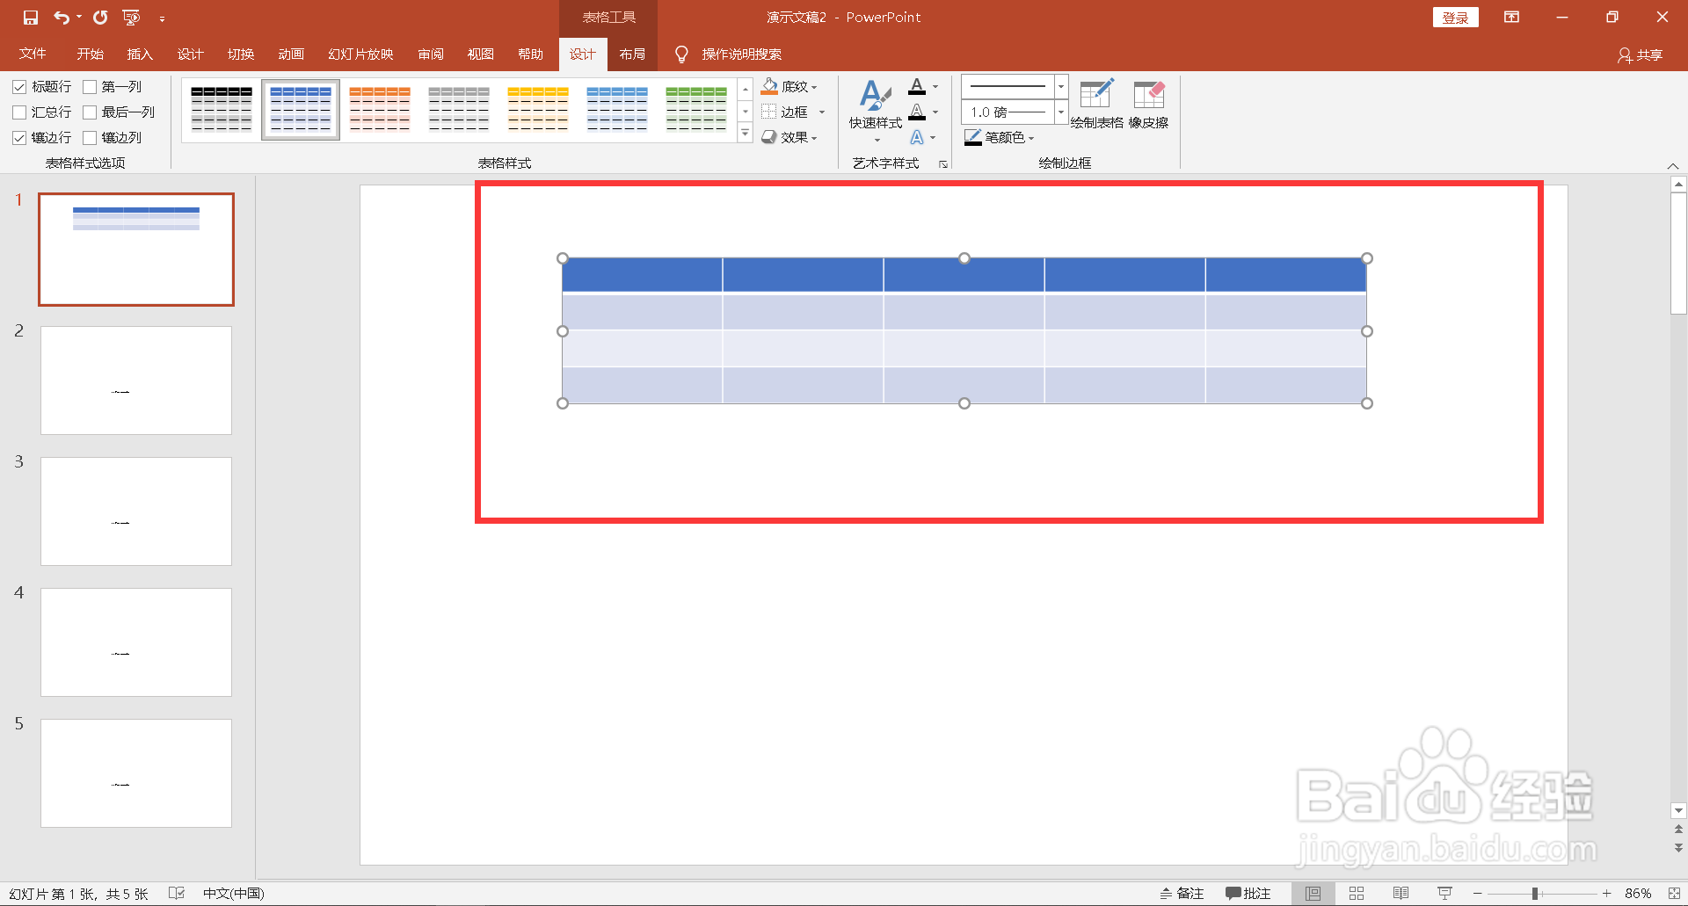
Task: Enable the 汇总行 checkbox
Action: [x=19, y=112]
